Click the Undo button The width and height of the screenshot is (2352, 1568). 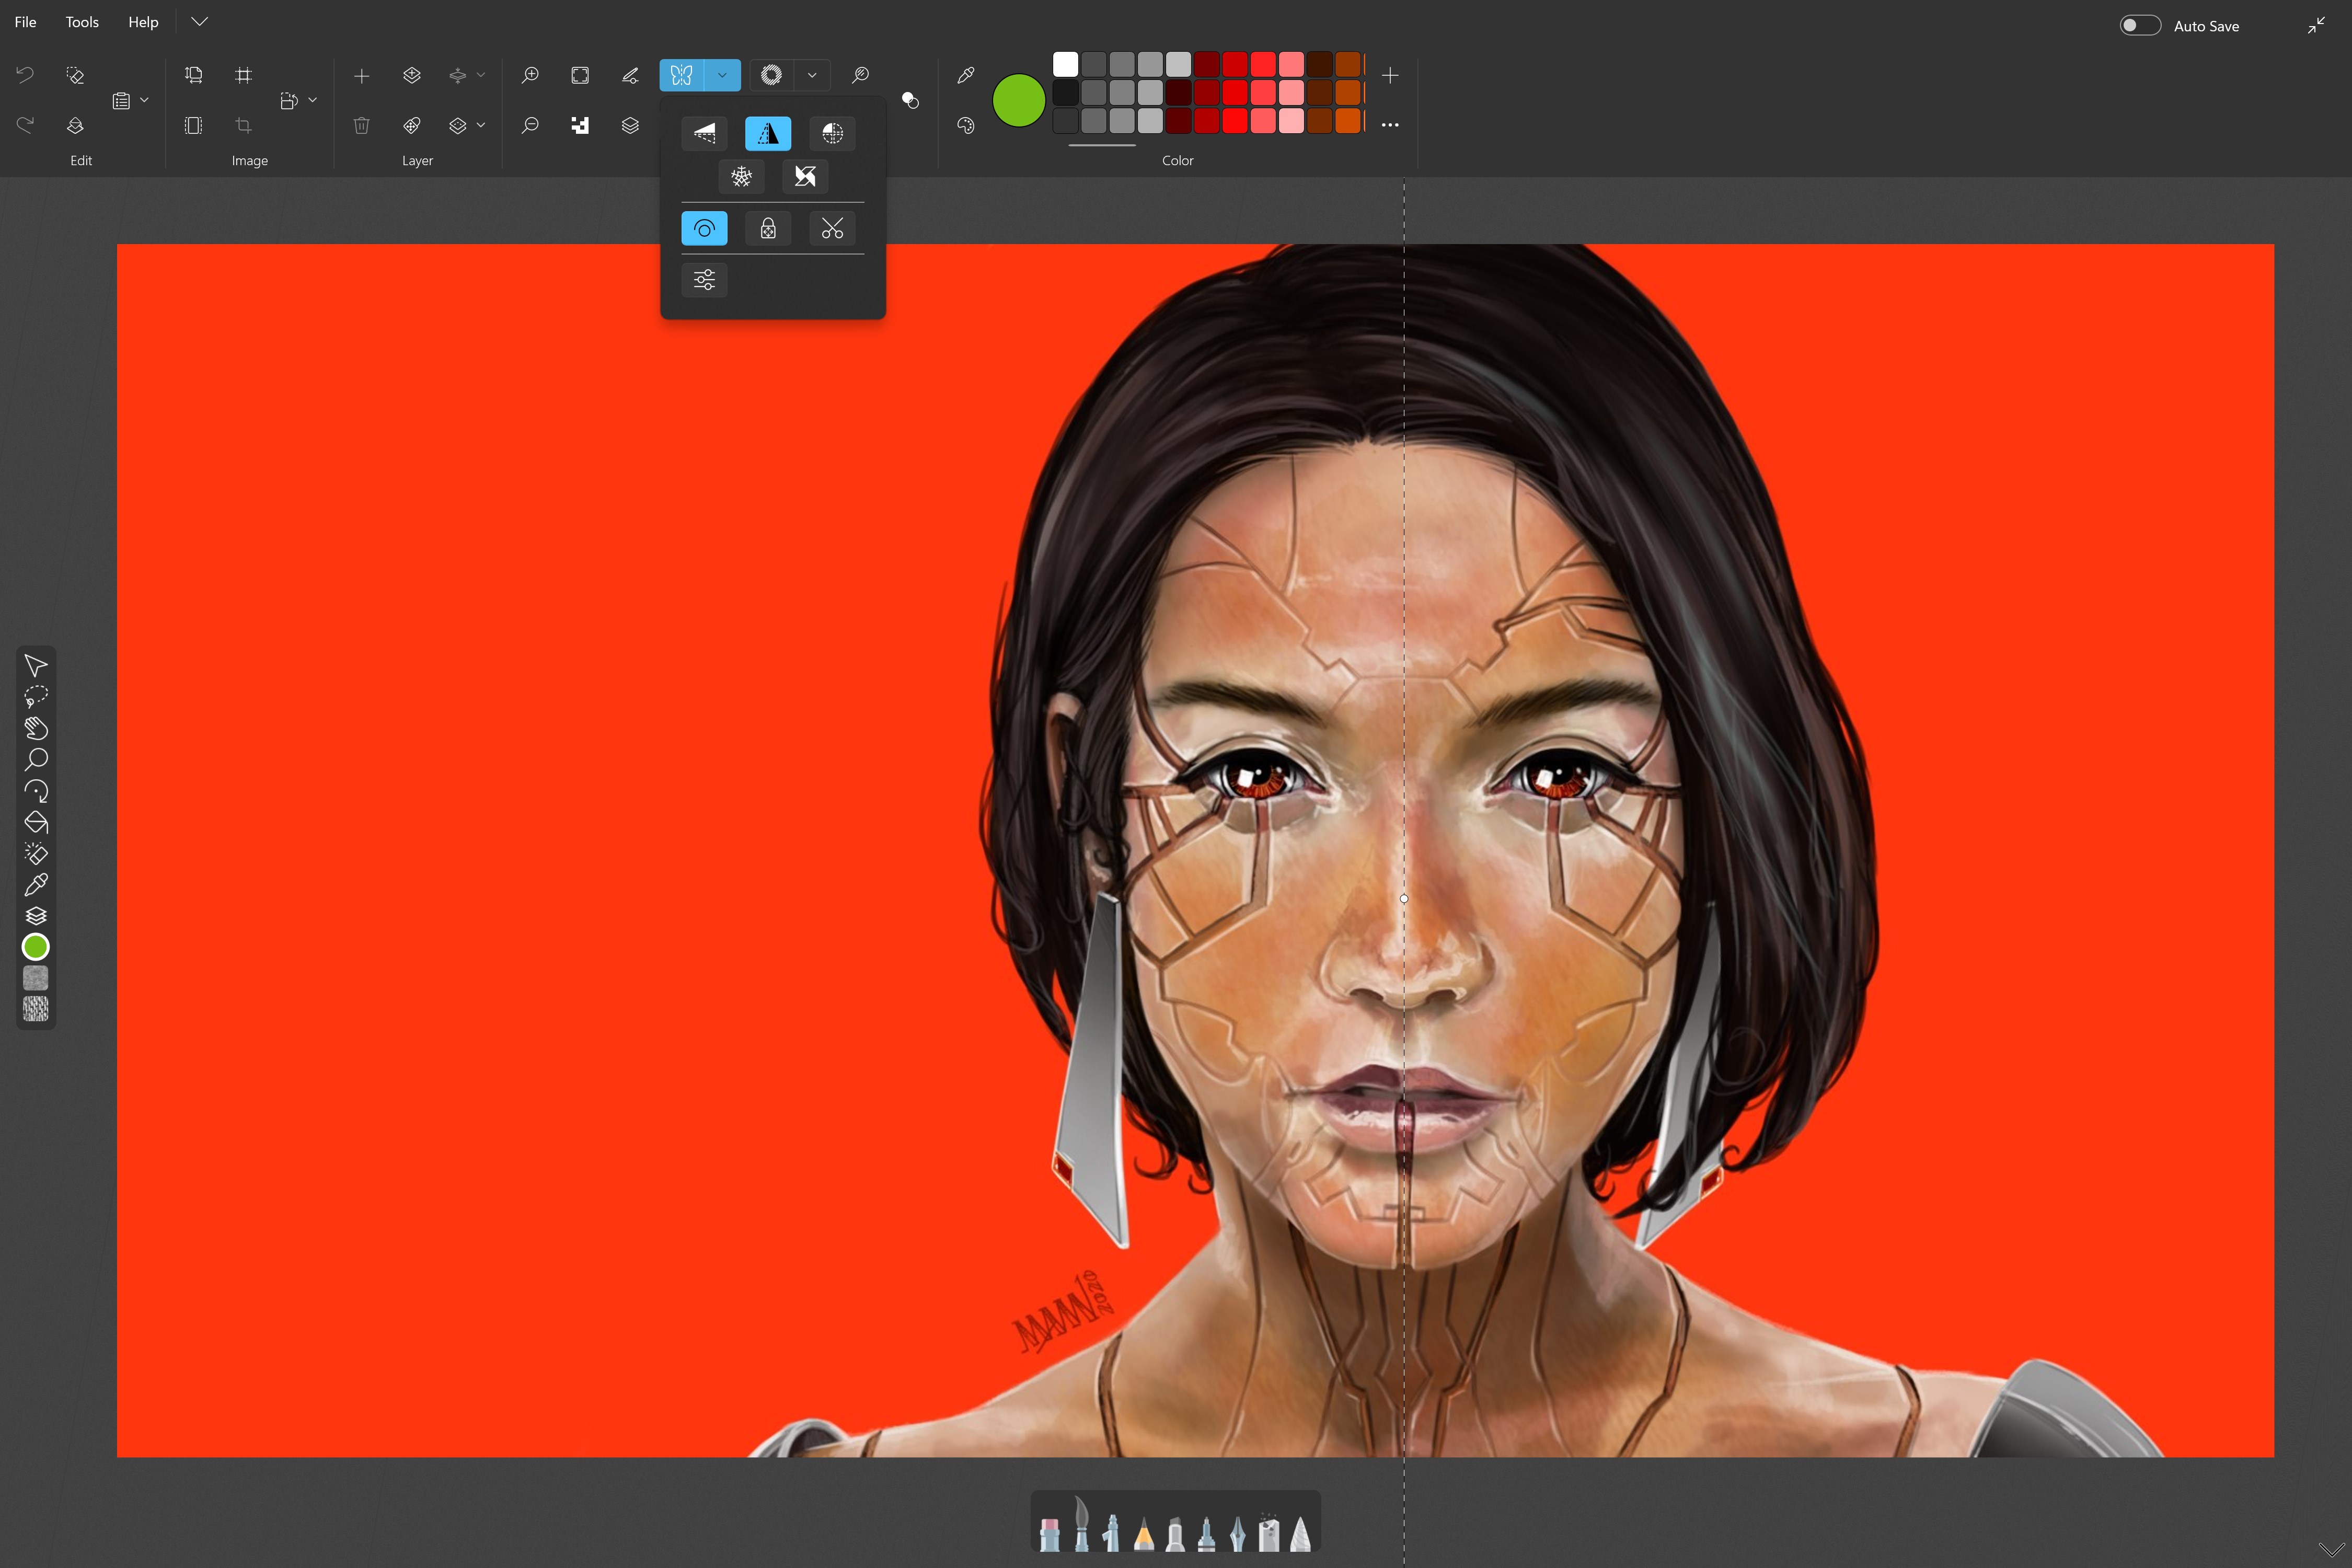(24, 75)
